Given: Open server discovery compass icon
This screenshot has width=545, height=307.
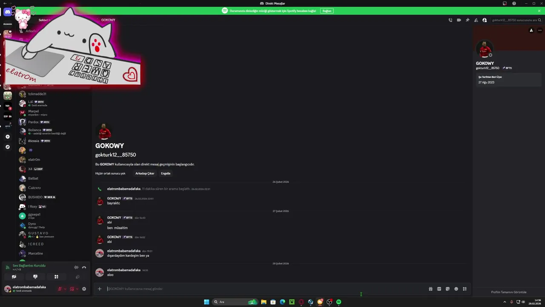Looking at the screenshot, I should [x=7, y=147].
